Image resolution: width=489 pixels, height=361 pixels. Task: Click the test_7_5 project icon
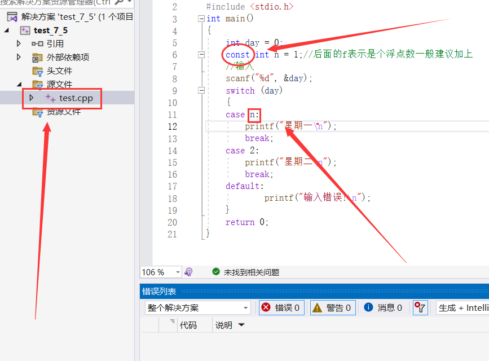pyautogui.click(x=25, y=30)
